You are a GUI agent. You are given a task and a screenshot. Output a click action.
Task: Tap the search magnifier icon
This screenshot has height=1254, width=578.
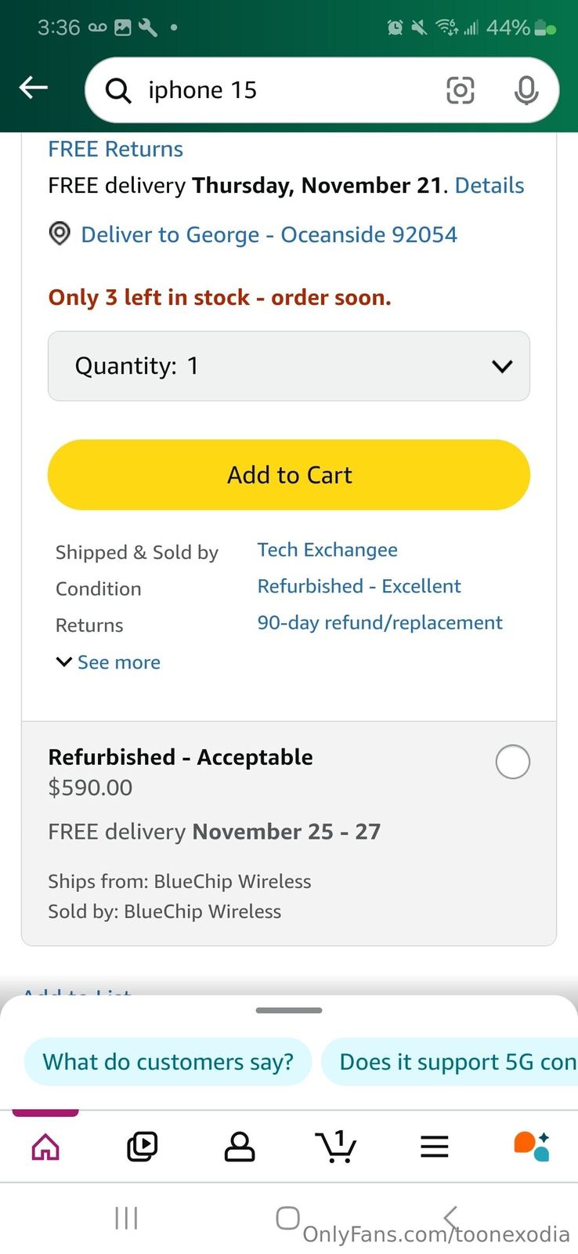(118, 91)
